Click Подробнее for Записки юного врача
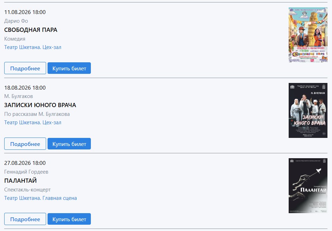 (25, 143)
